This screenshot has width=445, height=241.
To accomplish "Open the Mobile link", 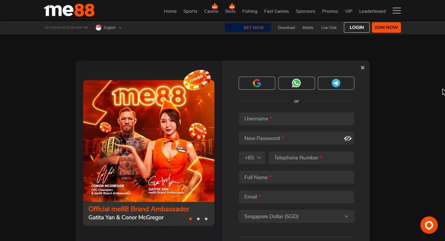I will (x=308, y=28).
